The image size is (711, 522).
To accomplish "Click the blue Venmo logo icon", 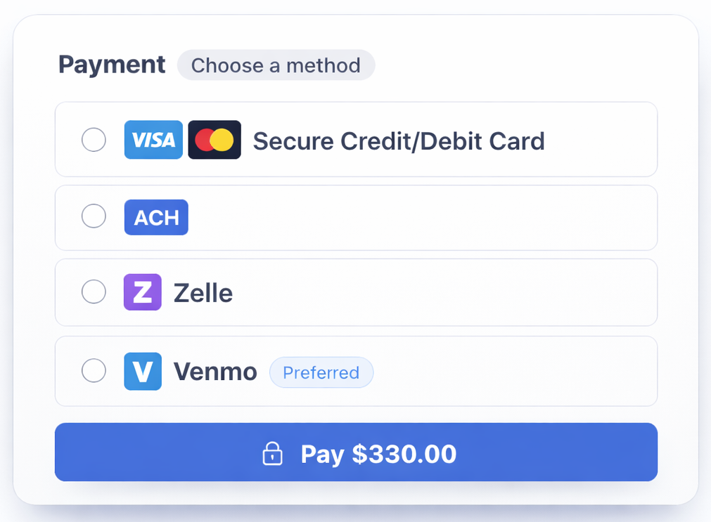I will tap(142, 371).
